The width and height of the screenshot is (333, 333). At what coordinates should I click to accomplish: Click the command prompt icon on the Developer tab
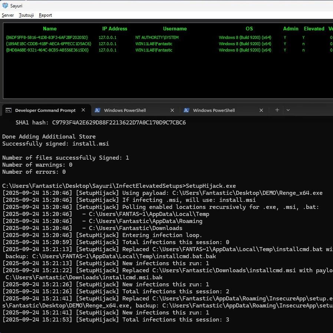9,110
